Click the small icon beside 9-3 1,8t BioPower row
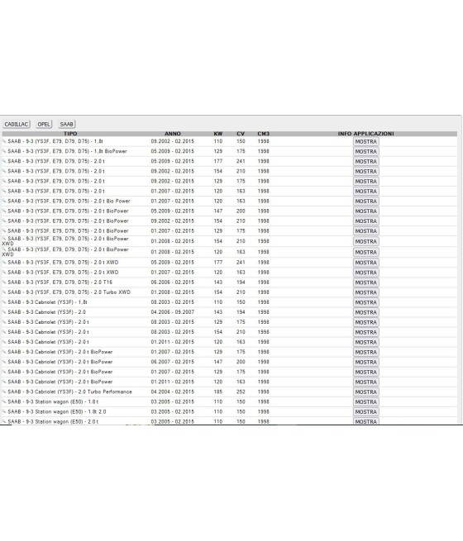463x541 pixels. click(x=4, y=151)
